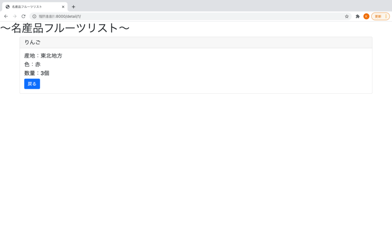
Task: Click the browser back navigation arrow
Action: (x=5, y=16)
